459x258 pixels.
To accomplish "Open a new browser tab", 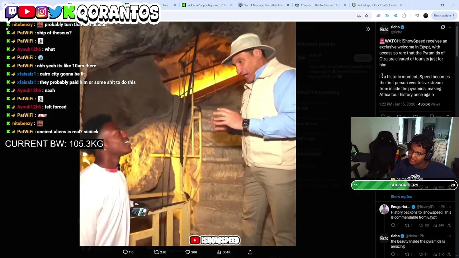I will click(x=410, y=5).
